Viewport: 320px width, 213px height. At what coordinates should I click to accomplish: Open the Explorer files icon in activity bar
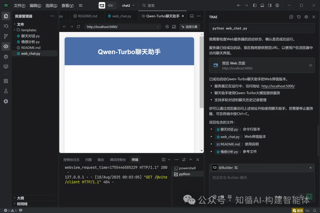6,16
